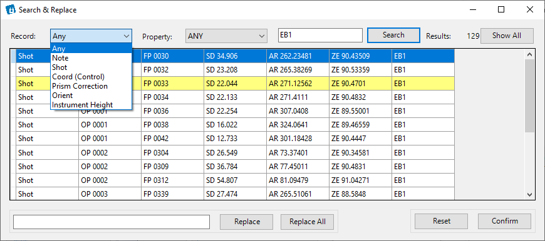Choose Prism Correction record type
Viewport: 545px width, 241px height.
click(x=91, y=86)
